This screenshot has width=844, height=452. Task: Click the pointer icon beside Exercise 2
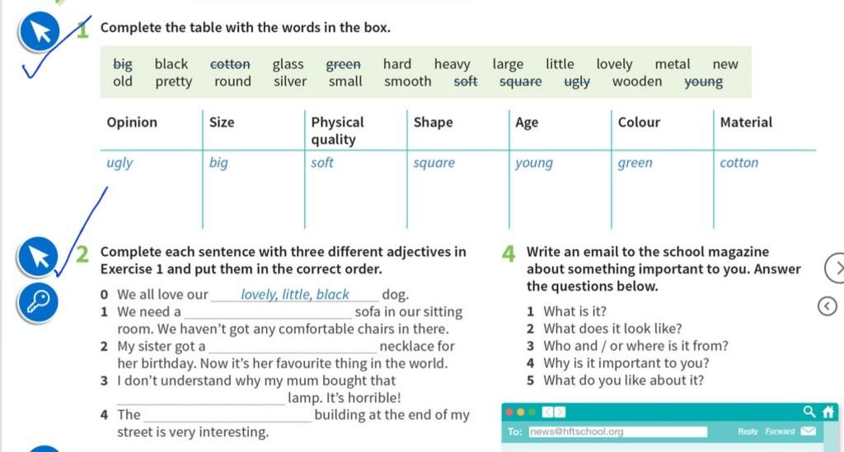point(38,257)
